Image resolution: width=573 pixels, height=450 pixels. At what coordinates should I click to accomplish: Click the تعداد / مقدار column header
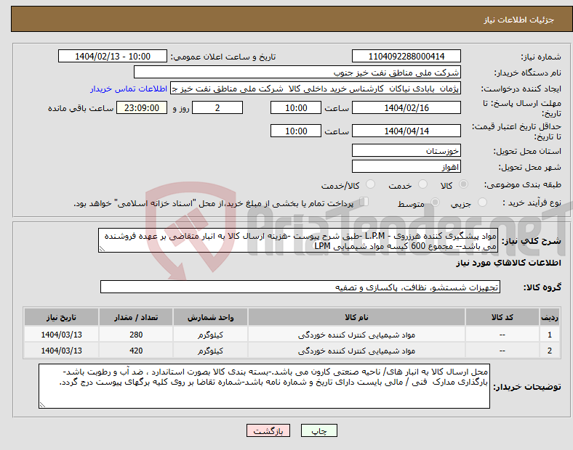(136, 317)
